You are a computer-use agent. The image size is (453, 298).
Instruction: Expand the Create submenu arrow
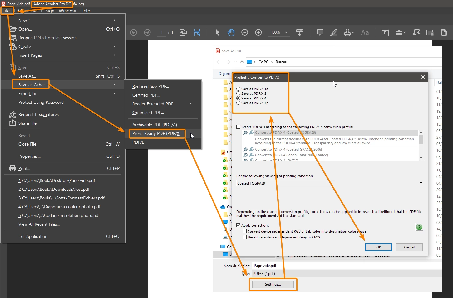114,46
